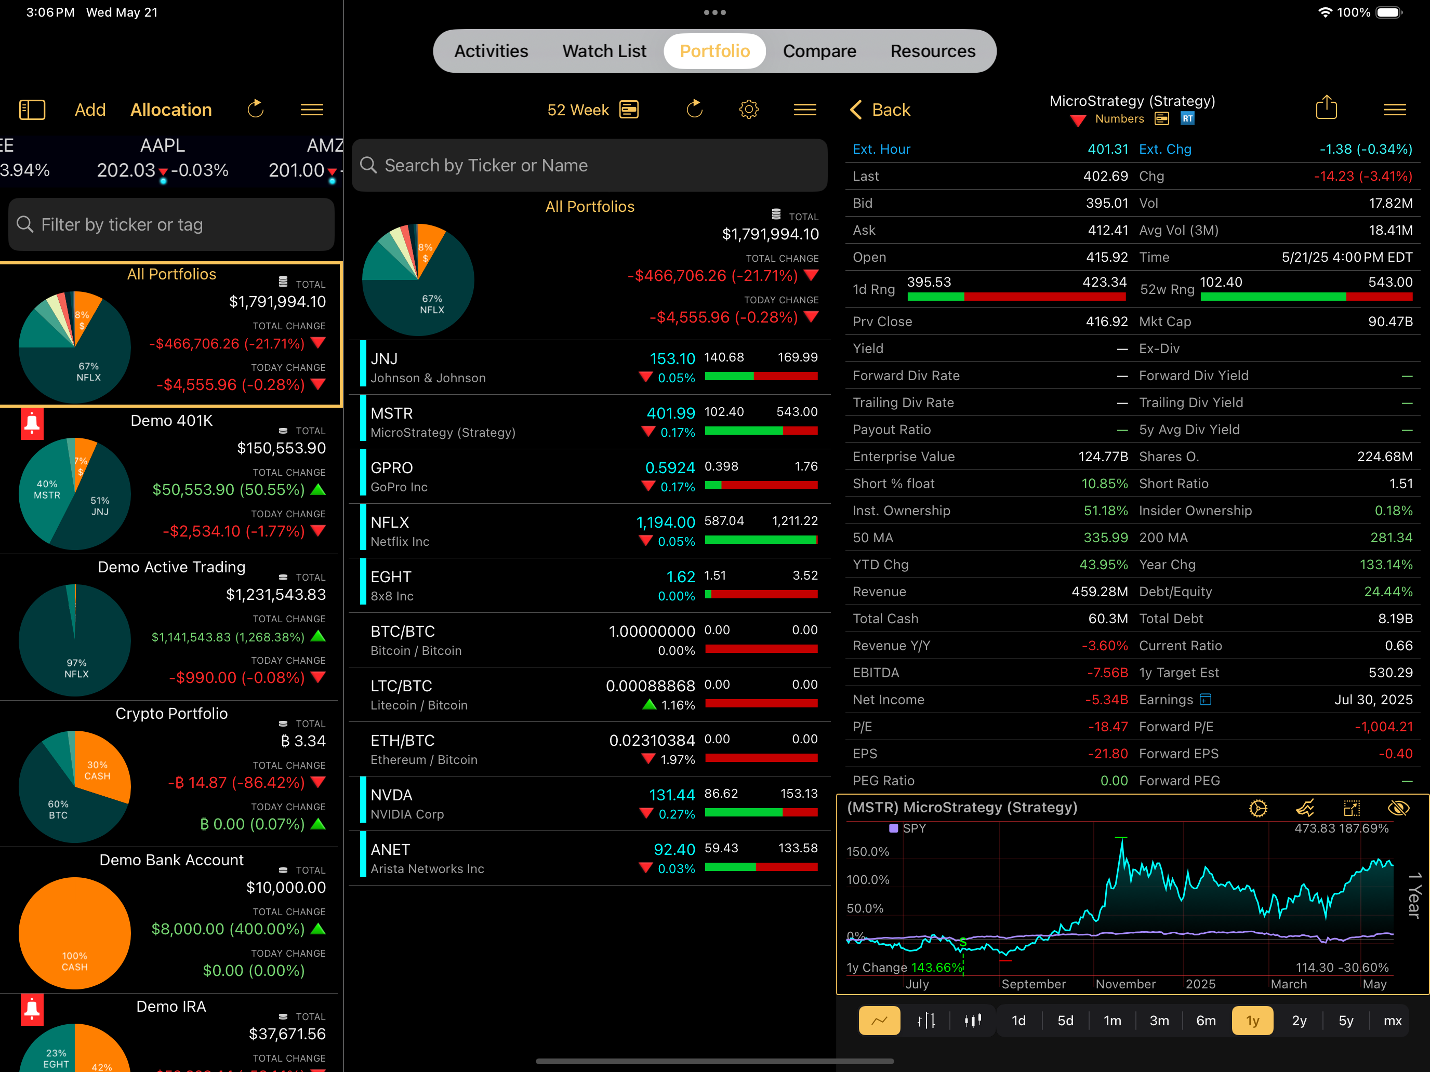
Task: Open the holdings settings gear
Action: [749, 109]
